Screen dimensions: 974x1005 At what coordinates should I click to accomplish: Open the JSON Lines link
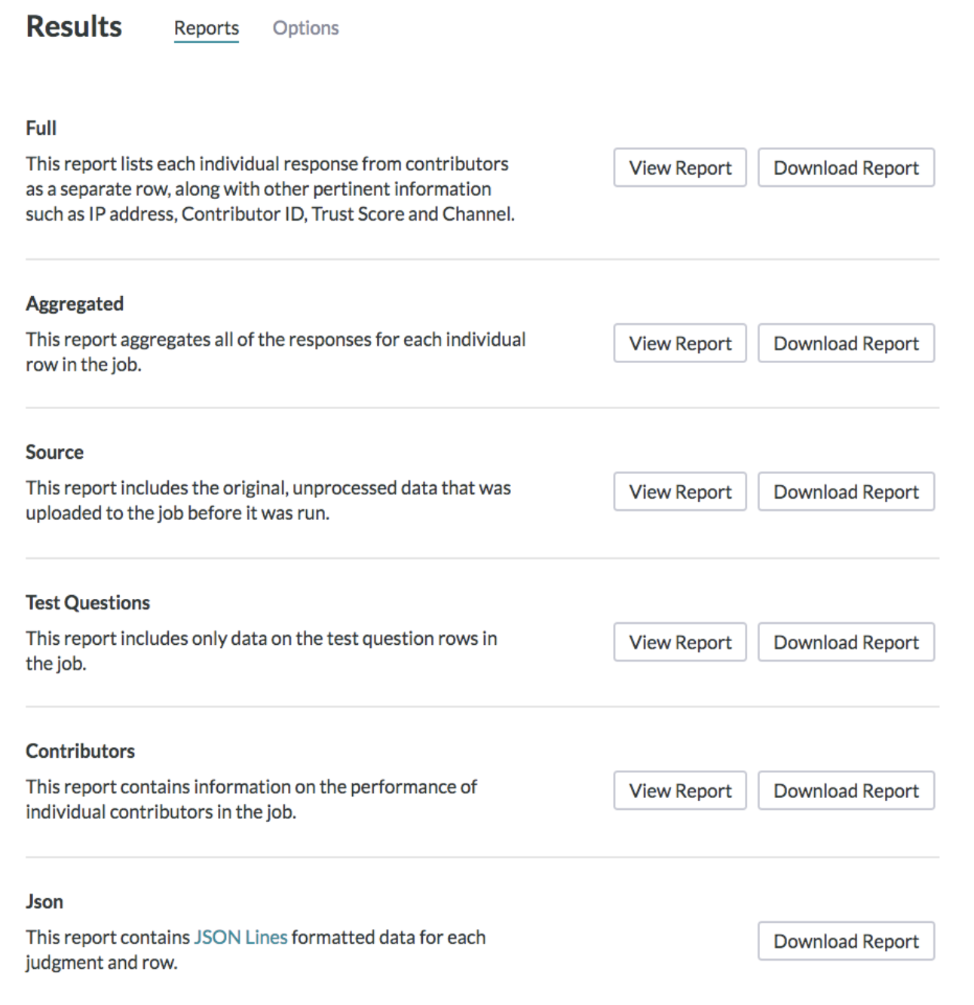click(x=240, y=937)
